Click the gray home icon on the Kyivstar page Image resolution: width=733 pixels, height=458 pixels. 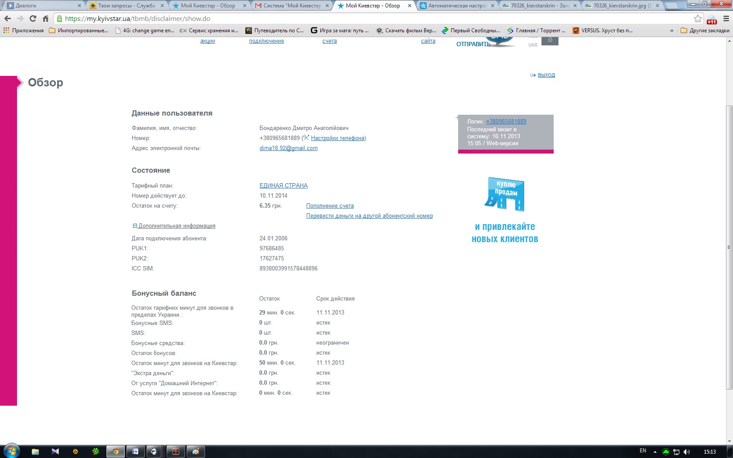[x=550, y=41]
